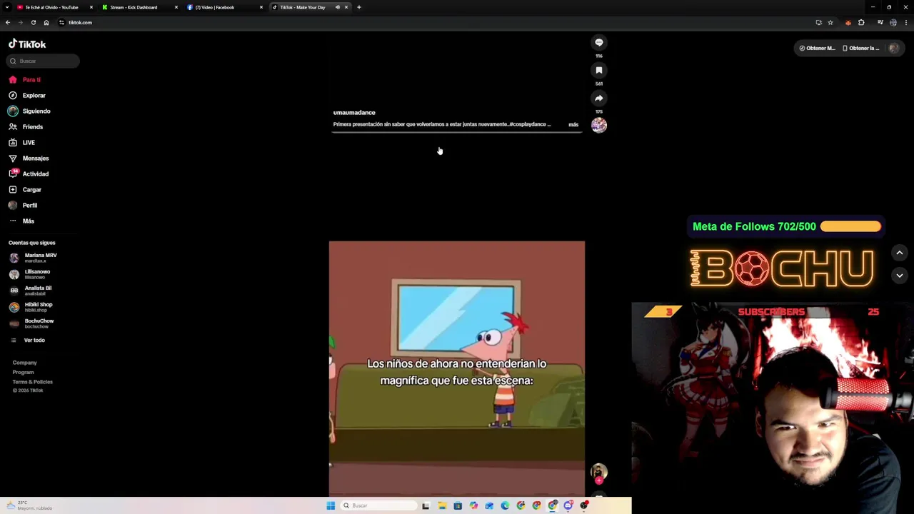The image size is (914, 514).
Task: Switch to the Video | Facebook tab
Action: 214,7
